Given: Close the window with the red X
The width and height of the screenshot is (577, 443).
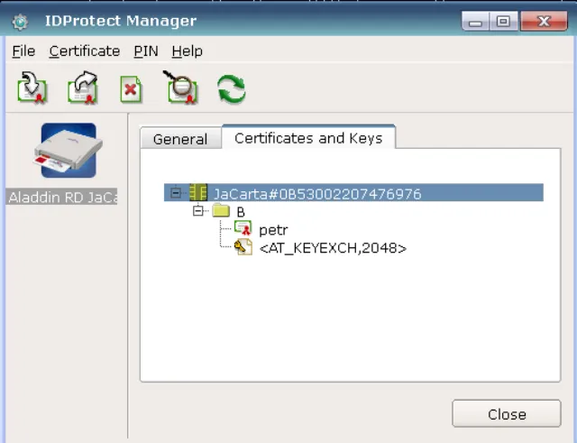Looking at the screenshot, I should click(544, 22).
